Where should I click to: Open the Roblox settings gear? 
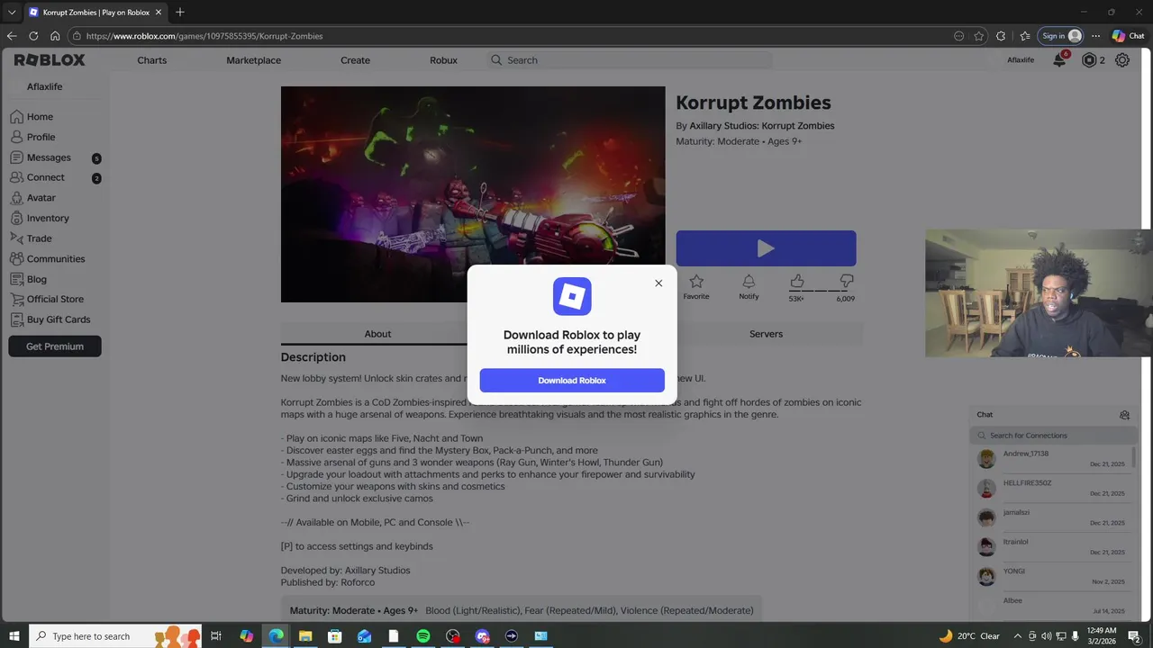pos(1122,60)
